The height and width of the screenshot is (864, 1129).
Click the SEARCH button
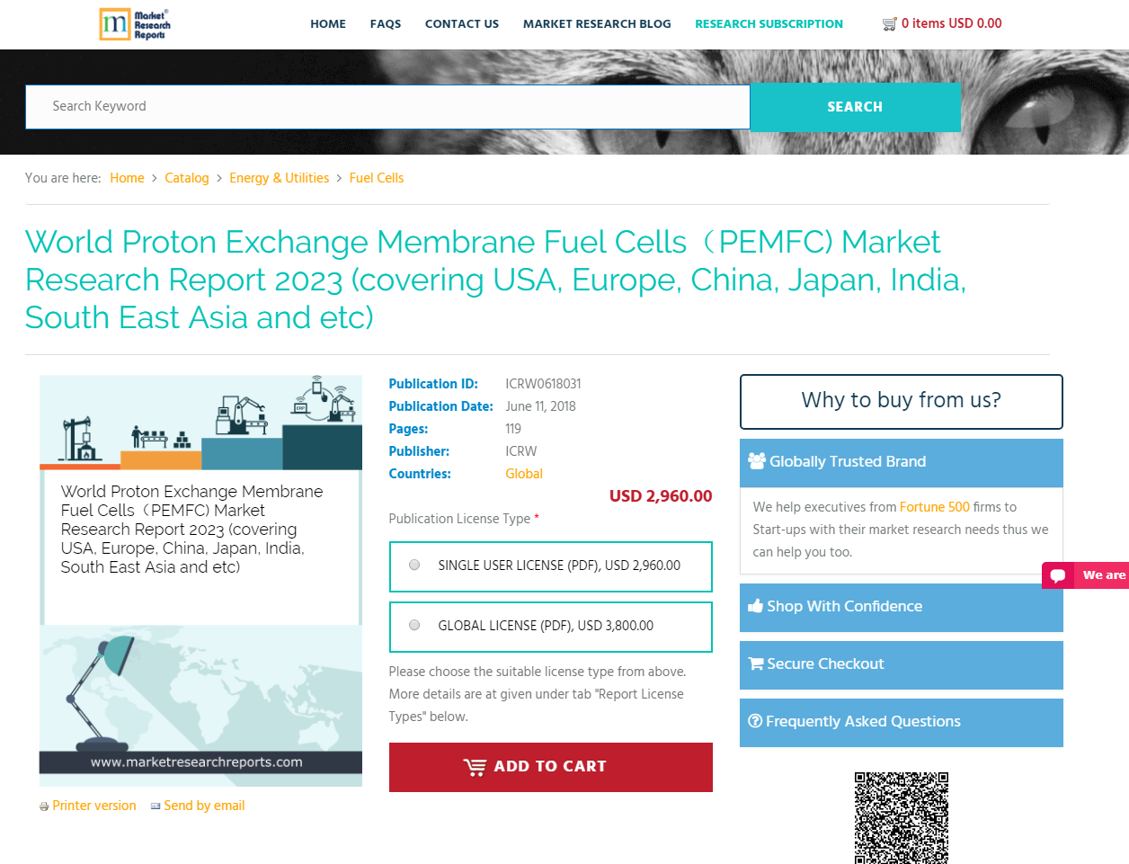click(855, 107)
